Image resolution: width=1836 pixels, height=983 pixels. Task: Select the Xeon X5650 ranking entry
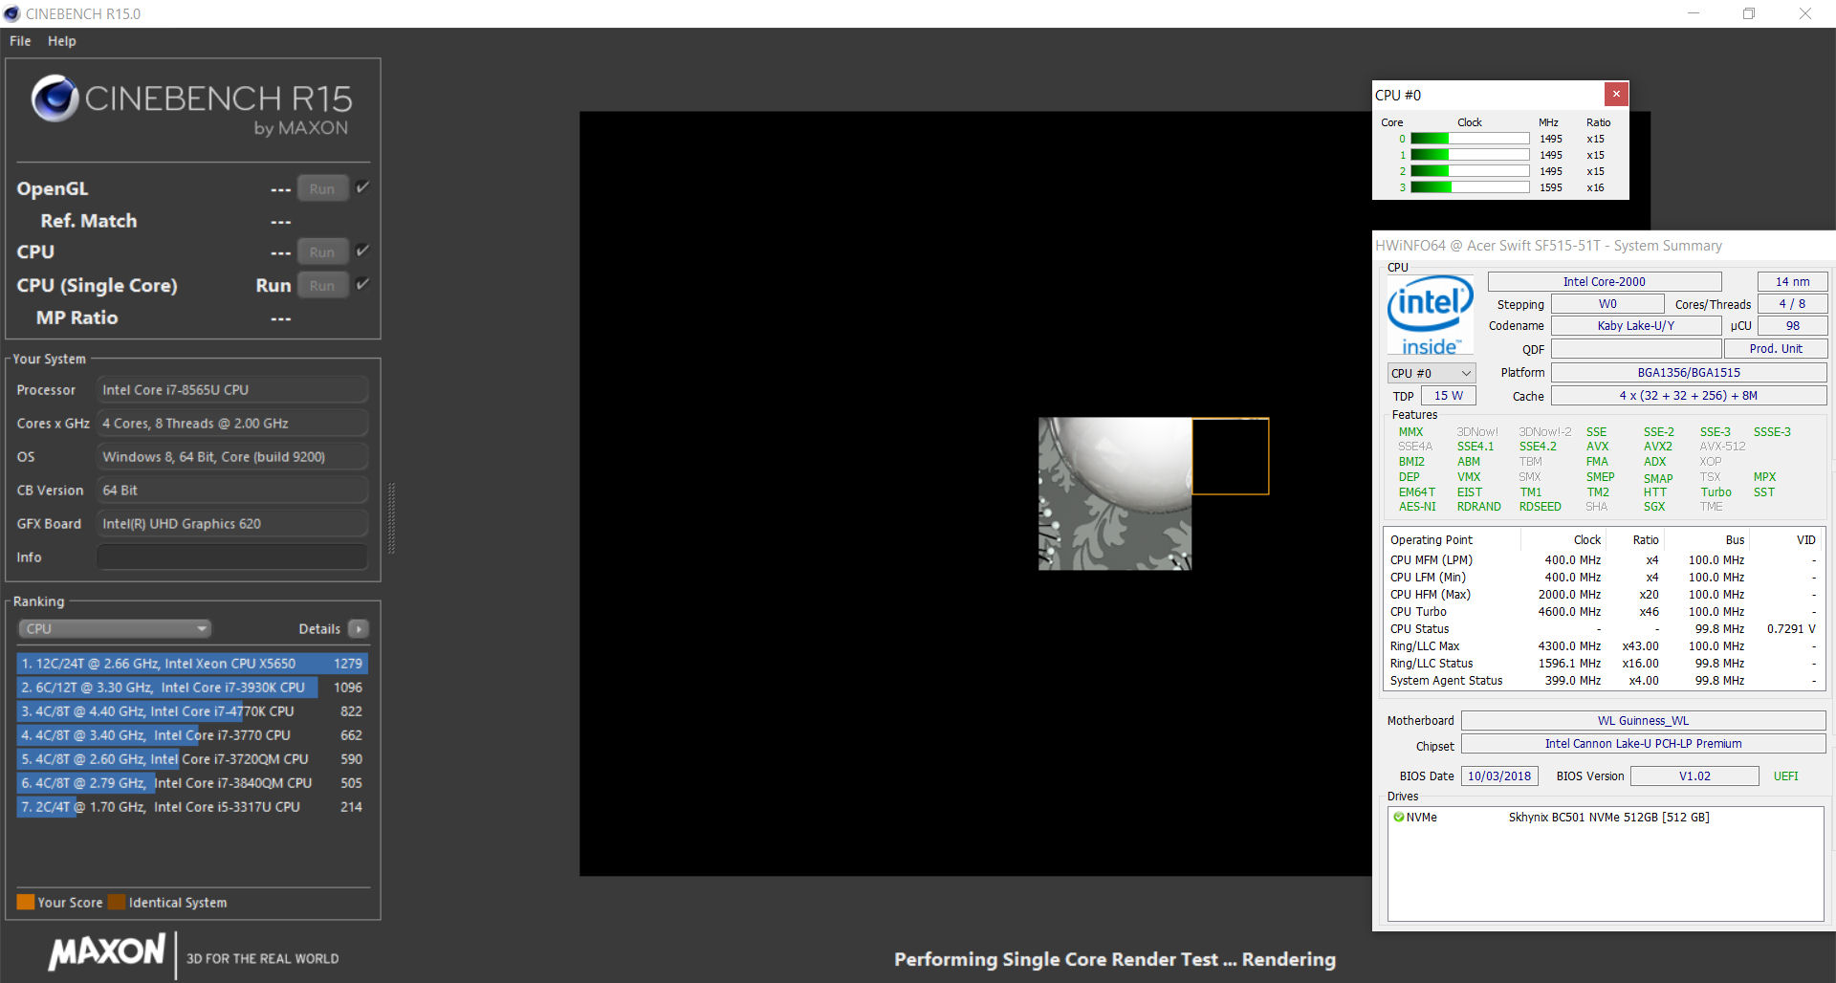point(192,664)
